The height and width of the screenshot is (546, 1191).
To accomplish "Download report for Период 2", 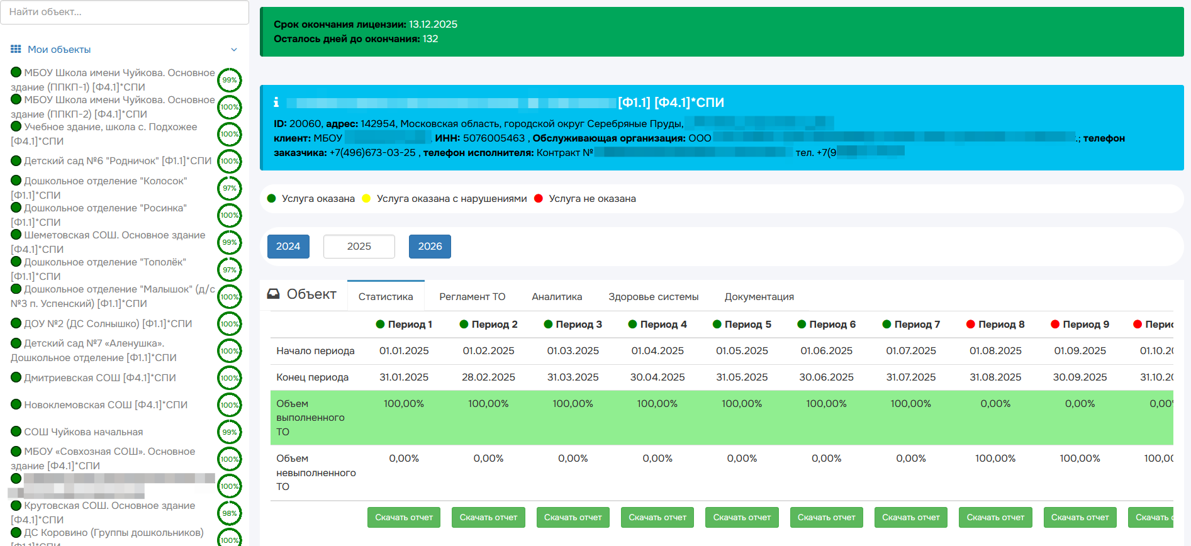I will click(x=488, y=518).
